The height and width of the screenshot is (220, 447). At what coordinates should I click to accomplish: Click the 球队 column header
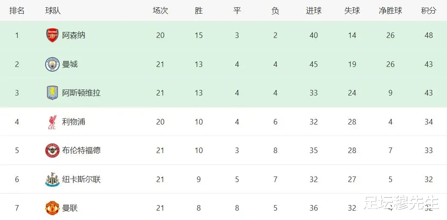tap(53, 11)
